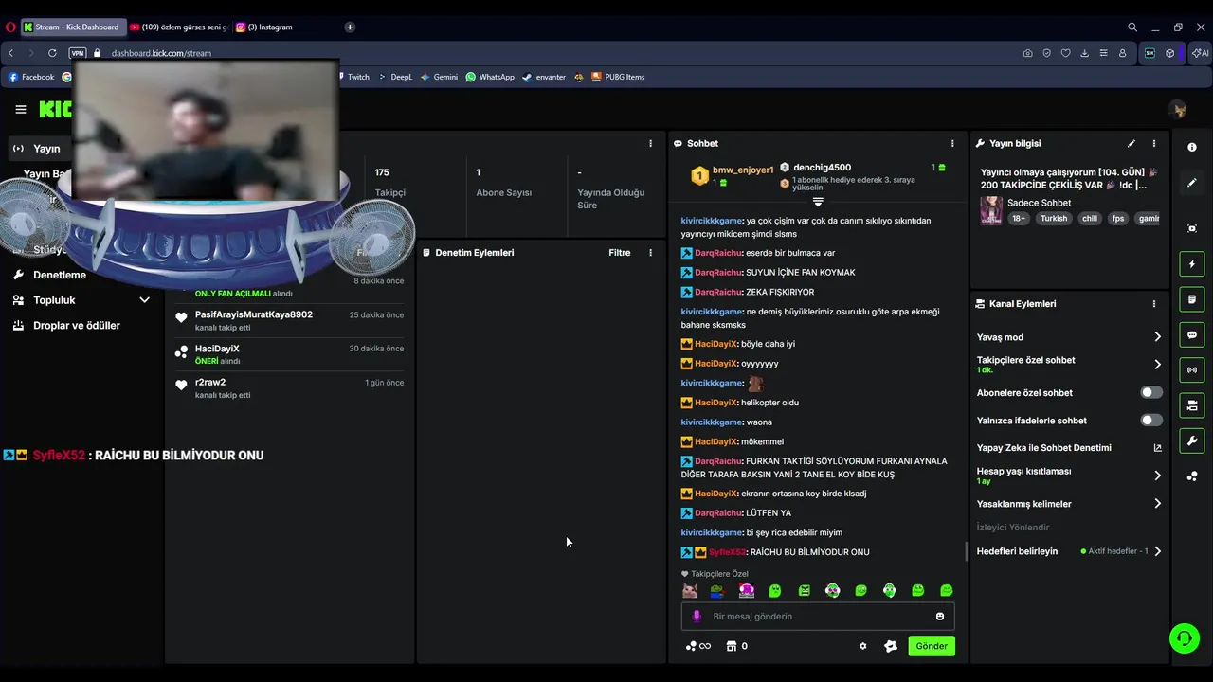Click the Gönder send button
Viewport: 1213px width, 682px height.
coord(931,646)
